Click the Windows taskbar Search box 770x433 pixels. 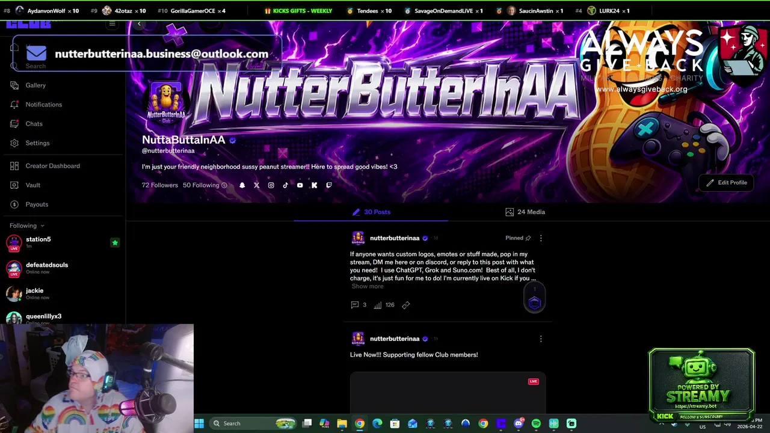click(253, 423)
